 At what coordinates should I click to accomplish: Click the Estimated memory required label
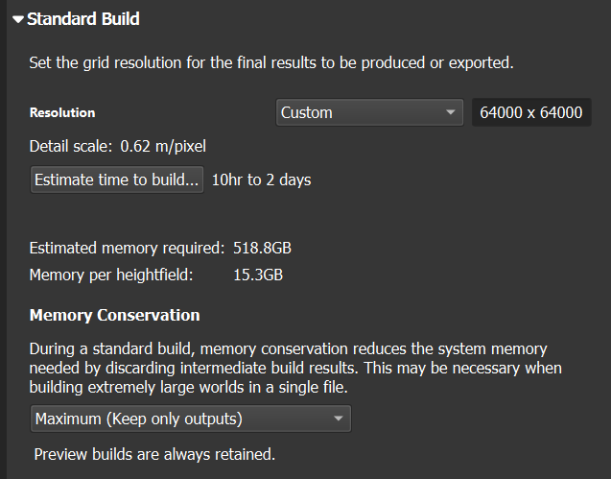click(128, 248)
